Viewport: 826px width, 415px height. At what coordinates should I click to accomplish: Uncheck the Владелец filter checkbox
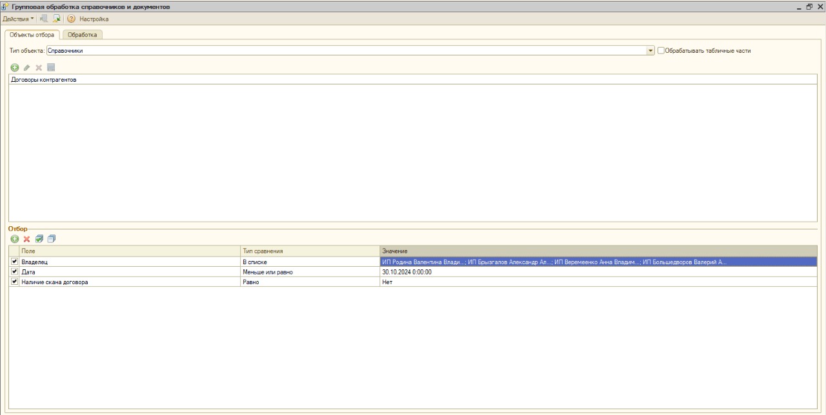click(15, 262)
